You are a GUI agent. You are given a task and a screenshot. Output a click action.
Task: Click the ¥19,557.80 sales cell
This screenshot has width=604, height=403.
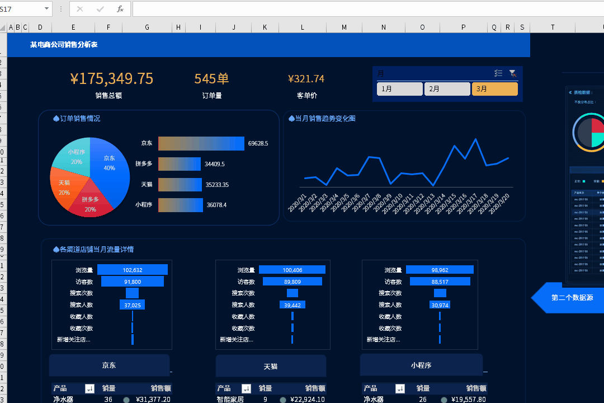coord(469,399)
